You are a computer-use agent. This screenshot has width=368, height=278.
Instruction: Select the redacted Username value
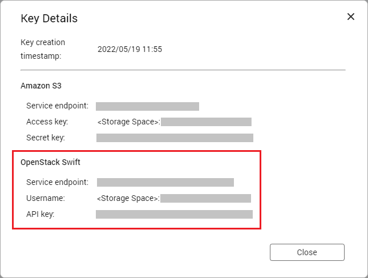(x=205, y=199)
